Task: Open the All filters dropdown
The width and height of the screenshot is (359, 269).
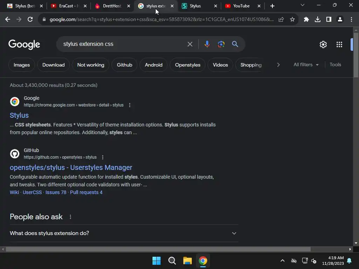Action: point(306,65)
